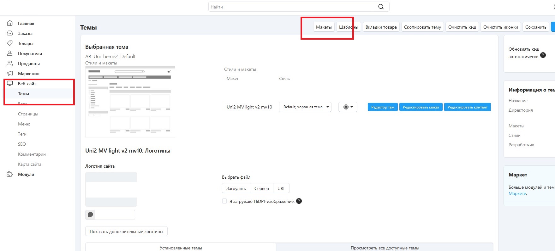Open Главная via its house icon
The image size is (555, 251).
pos(10,23)
